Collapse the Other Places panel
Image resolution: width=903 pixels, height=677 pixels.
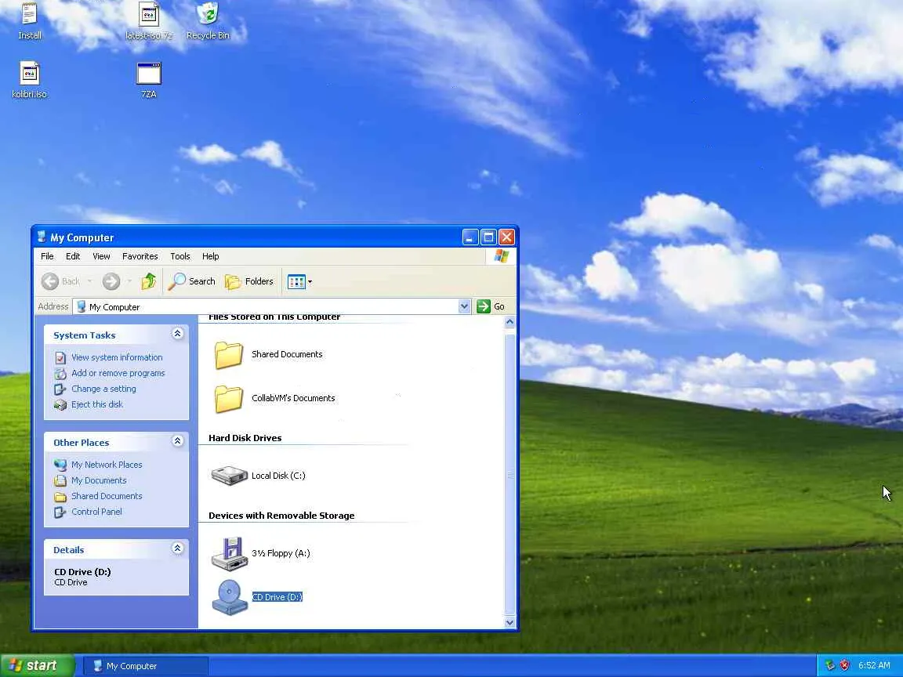[177, 442]
